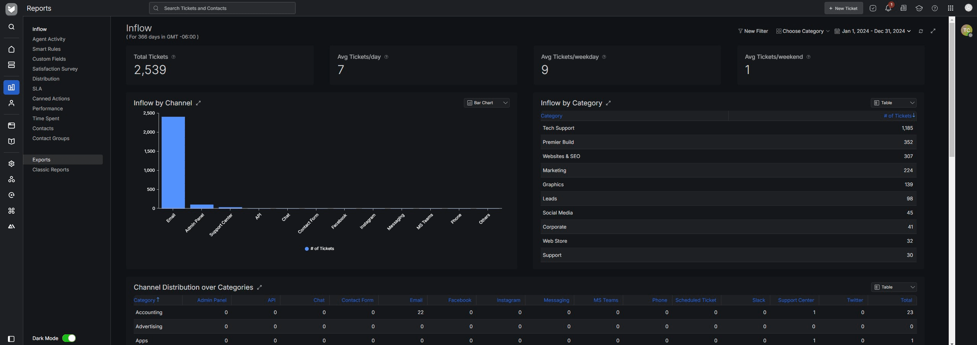
Task: Expand Inflow by Category panel fullscreen
Action: coord(608,103)
